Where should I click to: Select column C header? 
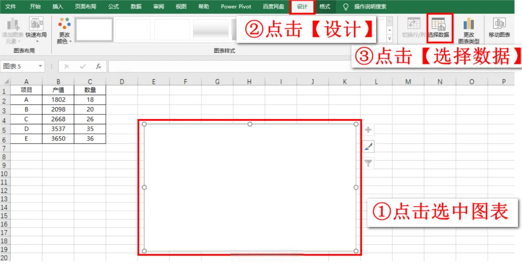pos(90,82)
